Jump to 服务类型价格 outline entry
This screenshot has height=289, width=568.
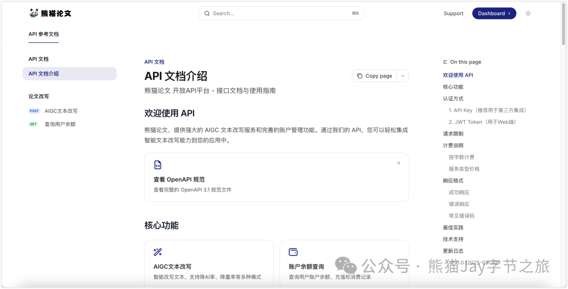coord(464,169)
